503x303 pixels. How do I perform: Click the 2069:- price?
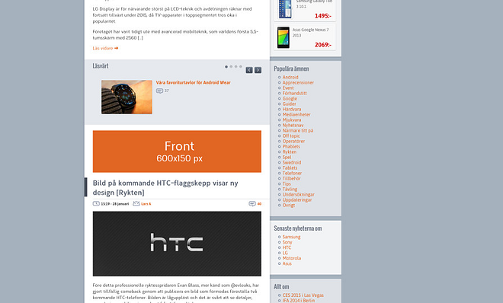(x=323, y=45)
